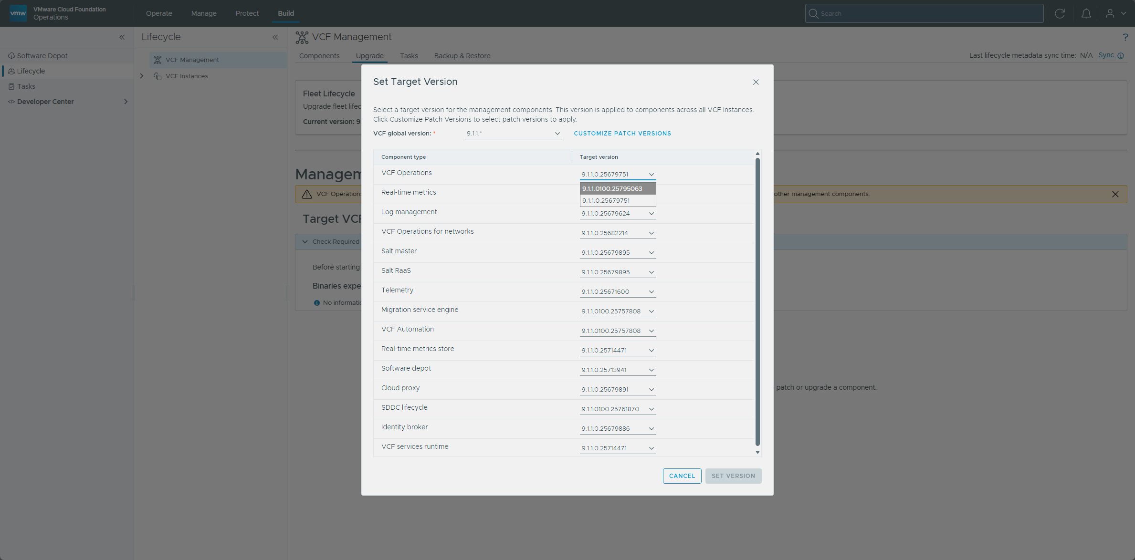
Task: Click the Sync link
Action: tap(1106, 55)
